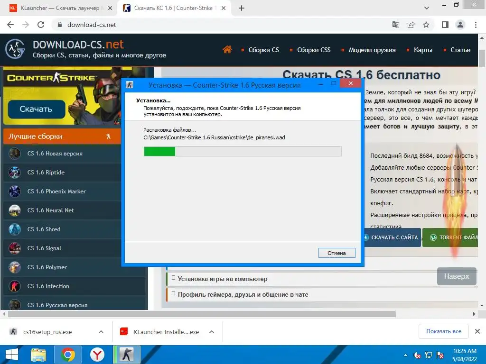Screen dimensions: 486x364
Task: Open the Карты menu item
Action: pyautogui.click(x=423, y=50)
